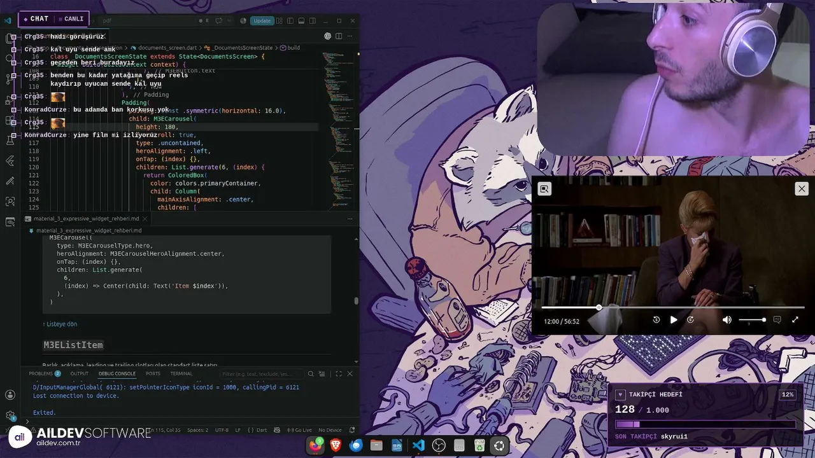Click the VS Code Update button
Image resolution: width=815 pixels, height=458 pixels.
tap(262, 20)
